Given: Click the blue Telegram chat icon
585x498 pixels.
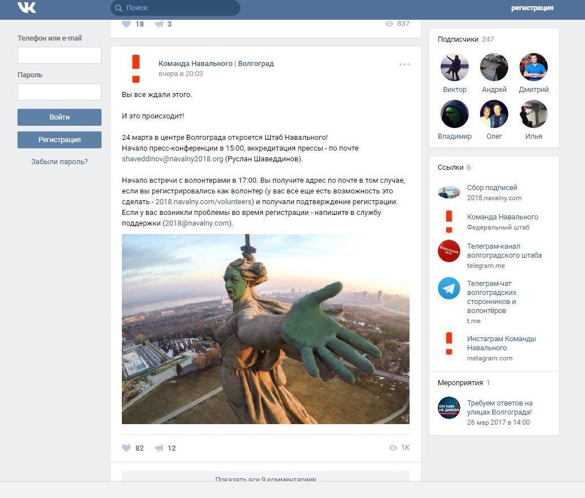Looking at the screenshot, I should tap(449, 288).
